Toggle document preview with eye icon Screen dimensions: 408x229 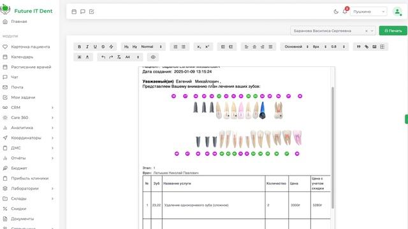click(x=153, y=57)
